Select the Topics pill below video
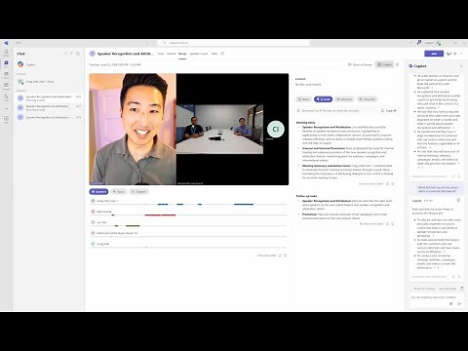The width and height of the screenshot is (468, 351). 119,191
